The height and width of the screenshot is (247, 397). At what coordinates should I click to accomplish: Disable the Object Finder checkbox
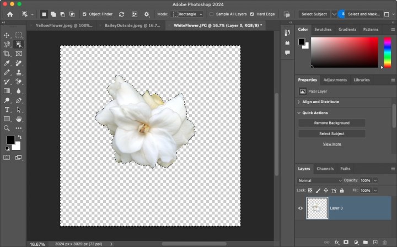point(84,14)
